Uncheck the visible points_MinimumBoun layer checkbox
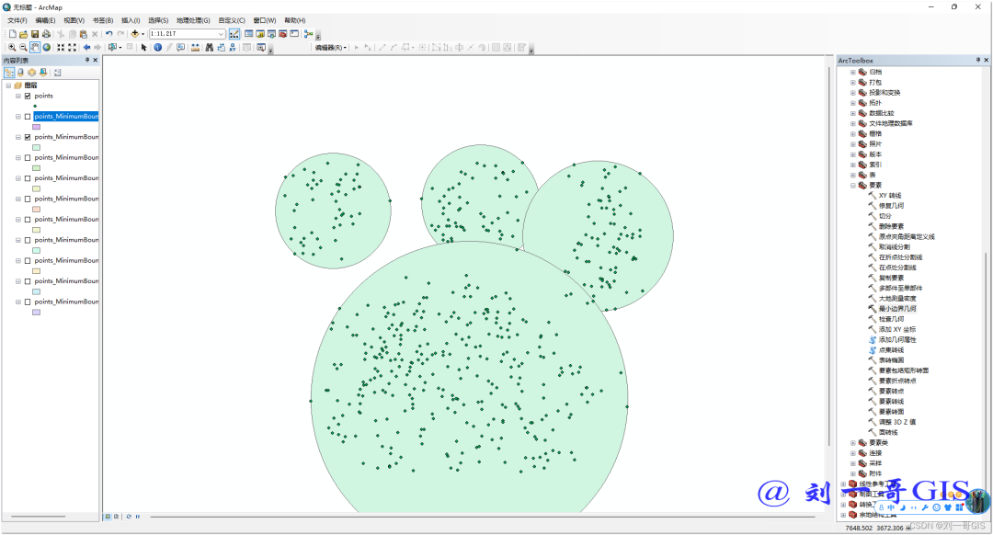 (x=28, y=137)
